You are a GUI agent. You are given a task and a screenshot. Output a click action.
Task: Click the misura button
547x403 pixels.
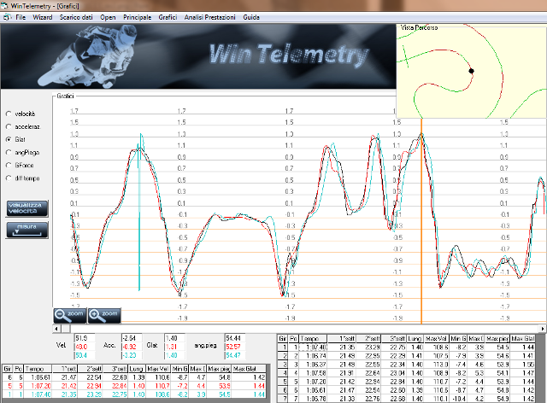pos(26,230)
